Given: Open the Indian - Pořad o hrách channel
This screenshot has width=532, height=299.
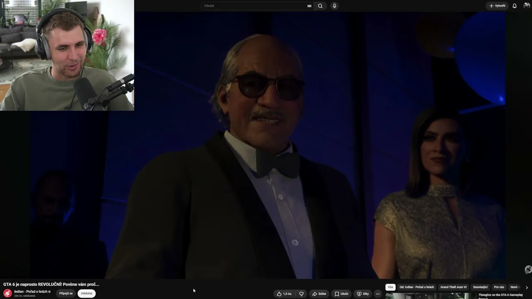Looking at the screenshot, I should (31, 292).
